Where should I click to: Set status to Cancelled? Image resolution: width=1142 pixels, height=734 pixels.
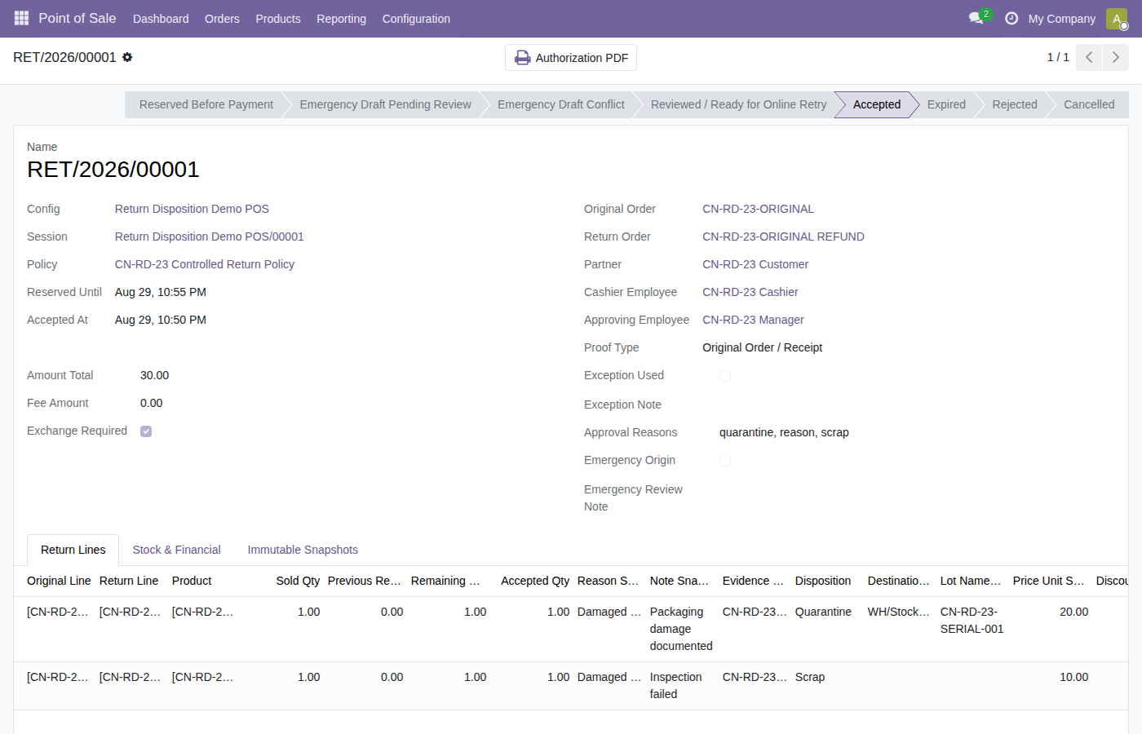(x=1089, y=104)
